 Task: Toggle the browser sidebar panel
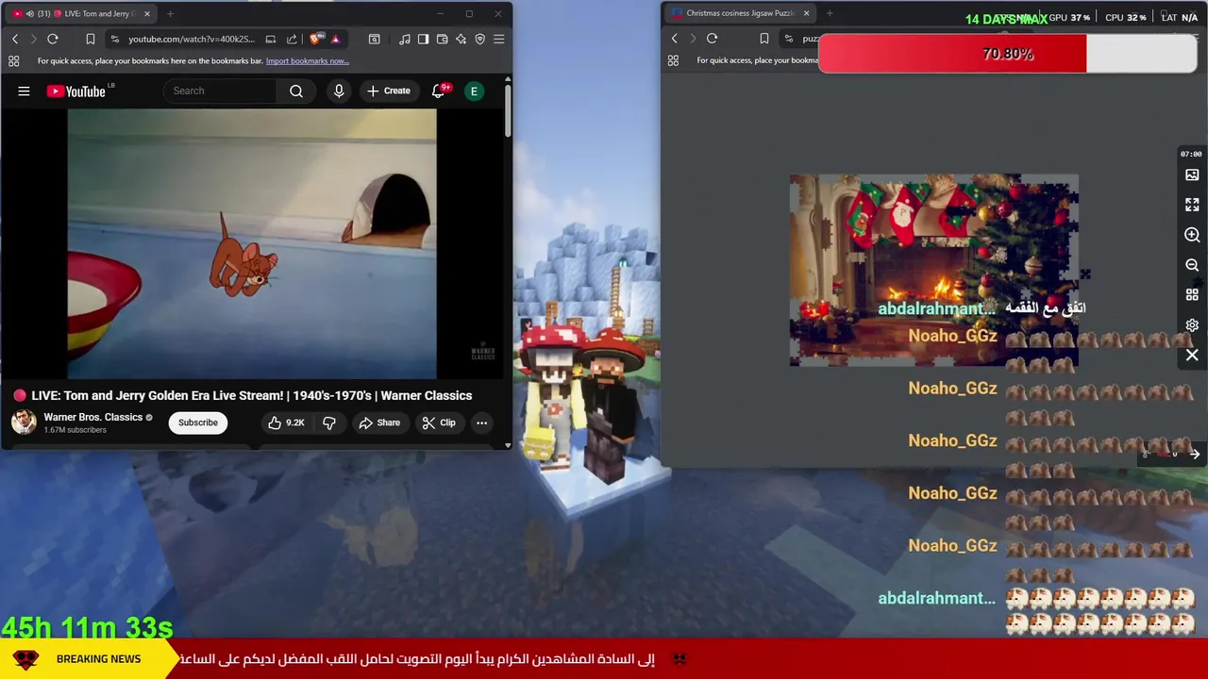tap(423, 39)
